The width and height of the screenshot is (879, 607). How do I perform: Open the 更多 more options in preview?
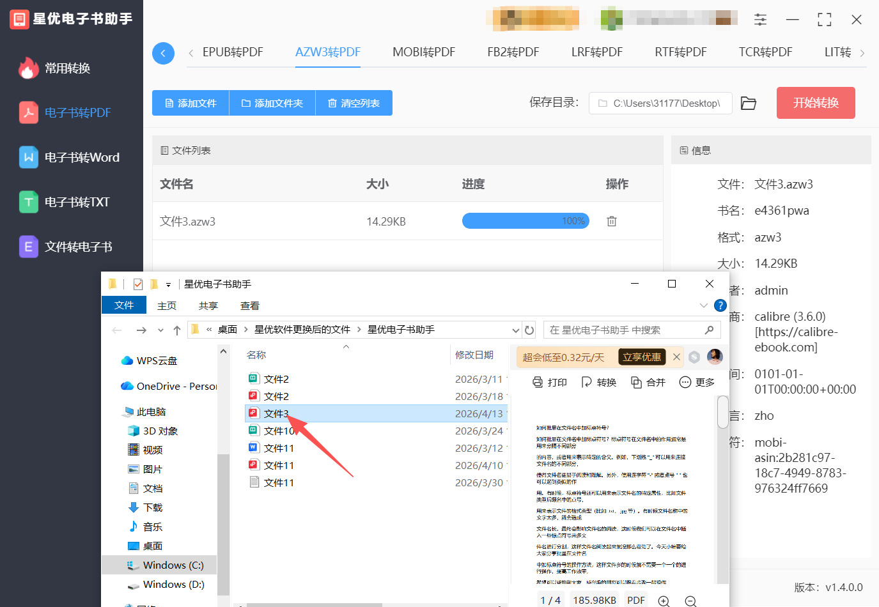[x=697, y=382]
